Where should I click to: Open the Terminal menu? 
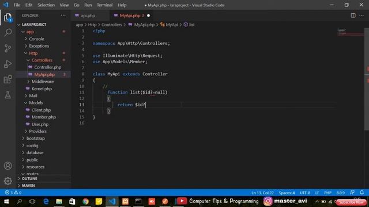(x=104, y=5)
